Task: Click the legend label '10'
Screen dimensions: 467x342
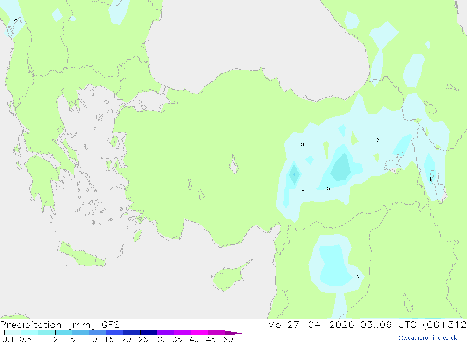Action: [92, 339]
